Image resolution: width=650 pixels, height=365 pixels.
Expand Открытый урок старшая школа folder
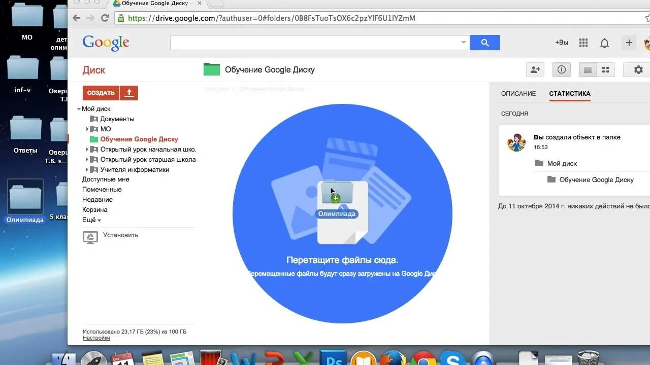(x=87, y=160)
